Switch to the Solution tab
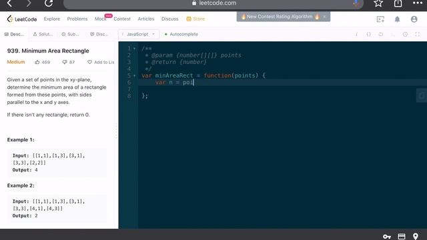Image resolution: width=427 pixels, height=240 pixels. point(43,34)
